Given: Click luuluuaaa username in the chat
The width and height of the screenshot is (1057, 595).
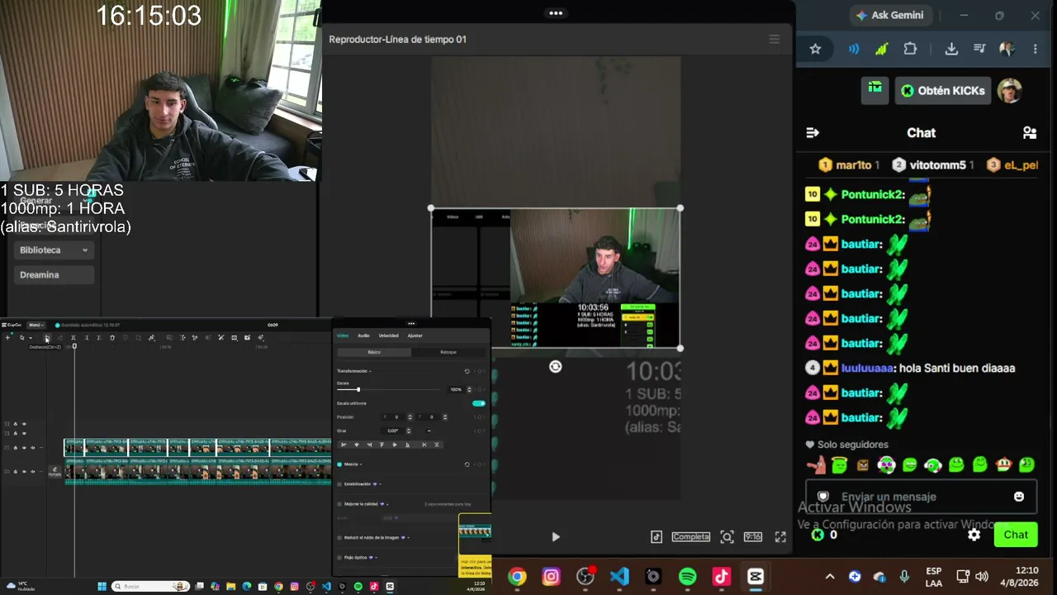Looking at the screenshot, I should (x=867, y=368).
